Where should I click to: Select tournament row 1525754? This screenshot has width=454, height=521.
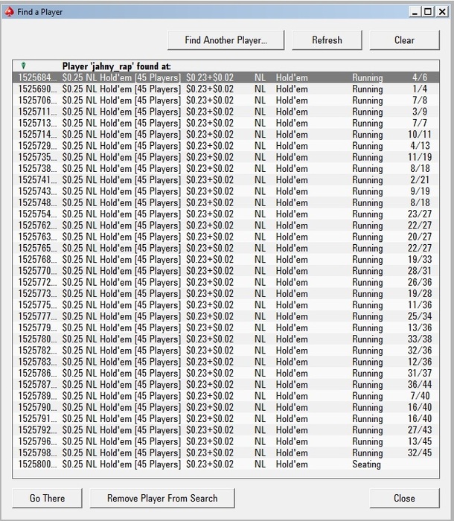coord(226,214)
